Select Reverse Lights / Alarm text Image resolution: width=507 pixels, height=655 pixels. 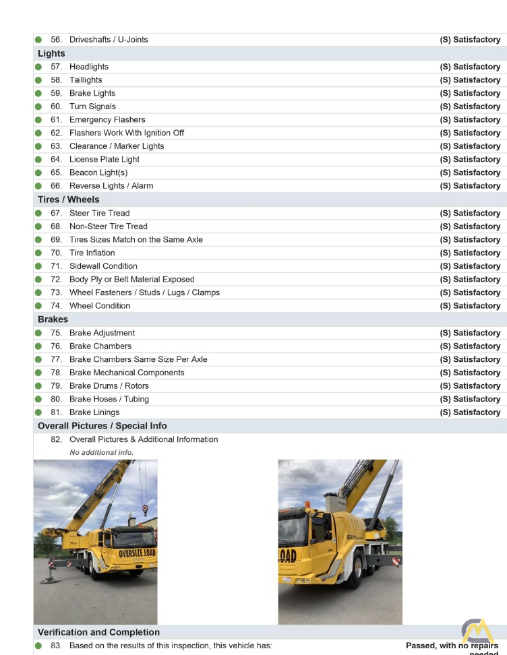click(111, 186)
